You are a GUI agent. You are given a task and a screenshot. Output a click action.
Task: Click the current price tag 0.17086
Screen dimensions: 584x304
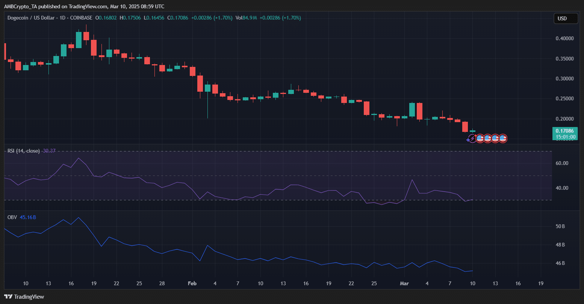pyautogui.click(x=565, y=131)
